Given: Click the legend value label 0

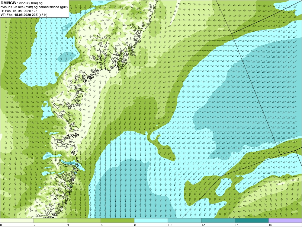Looking at the screenshot, I should click(x=1, y=225).
